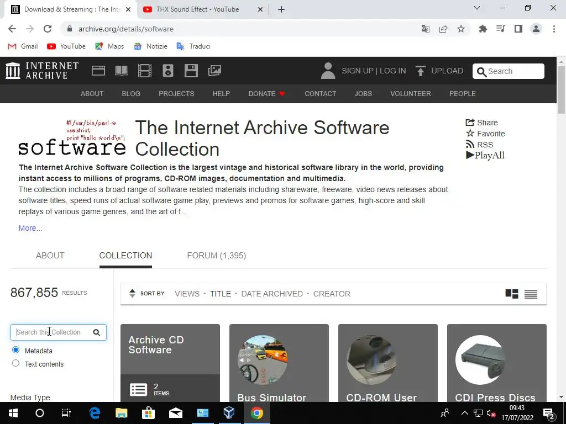Open Chrome profile avatar icon
Viewport: 566px width, 424px height.
point(536,29)
